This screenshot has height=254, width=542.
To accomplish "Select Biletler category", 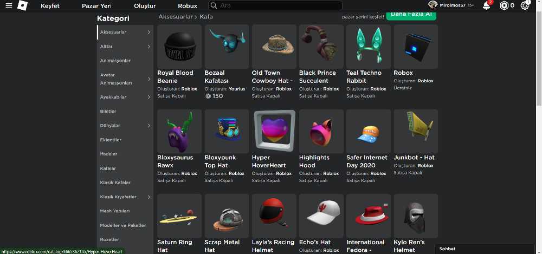I will (108, 111).
